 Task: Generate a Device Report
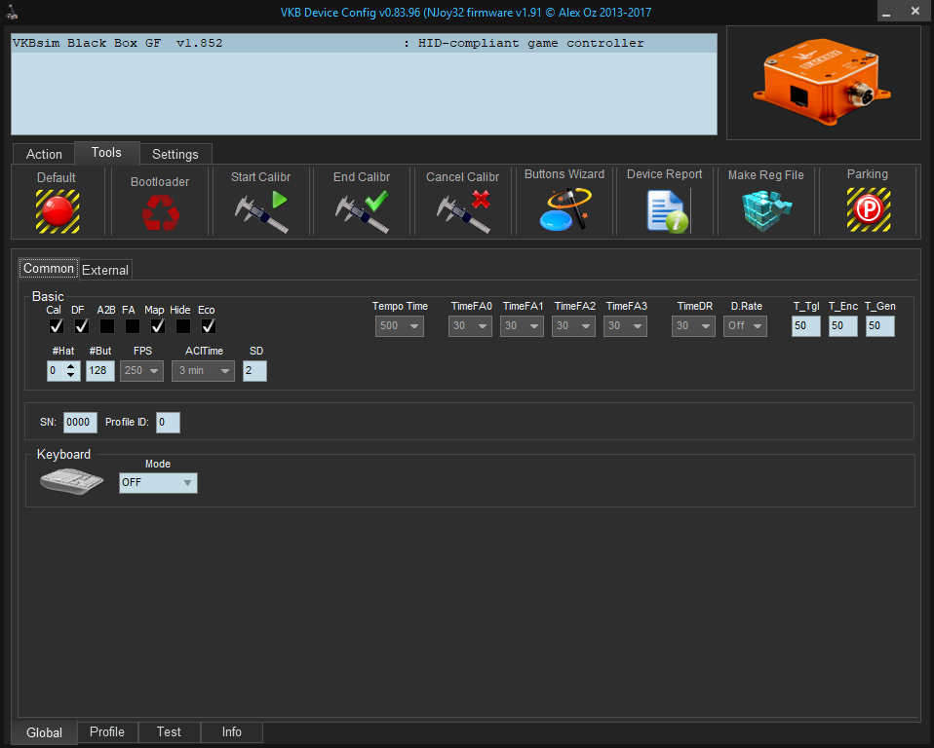(x=666, y=210)
